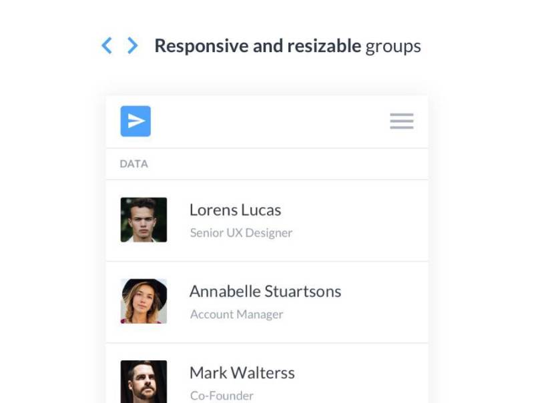Click the Account Manager subtitle
Viewport: 534px width, 403px height.
coord(236,314)
